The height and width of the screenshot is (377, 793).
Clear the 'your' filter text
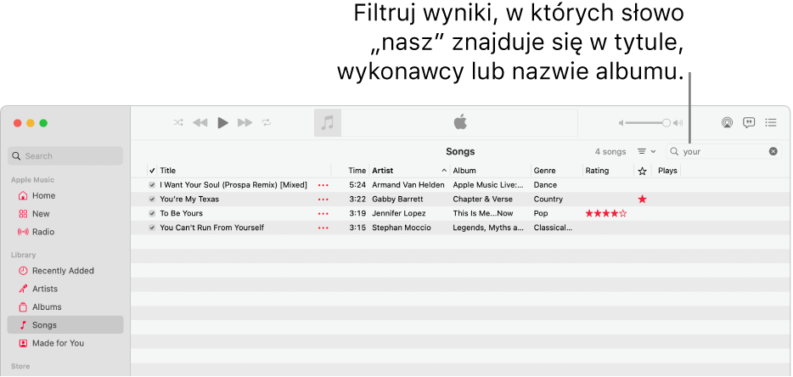coord(773,151)
